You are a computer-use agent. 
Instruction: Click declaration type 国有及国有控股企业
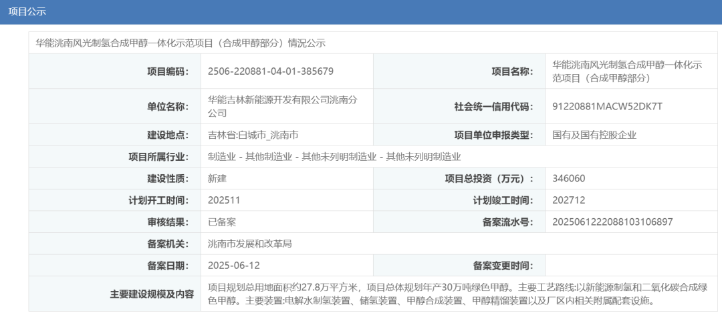click(594, 135)
